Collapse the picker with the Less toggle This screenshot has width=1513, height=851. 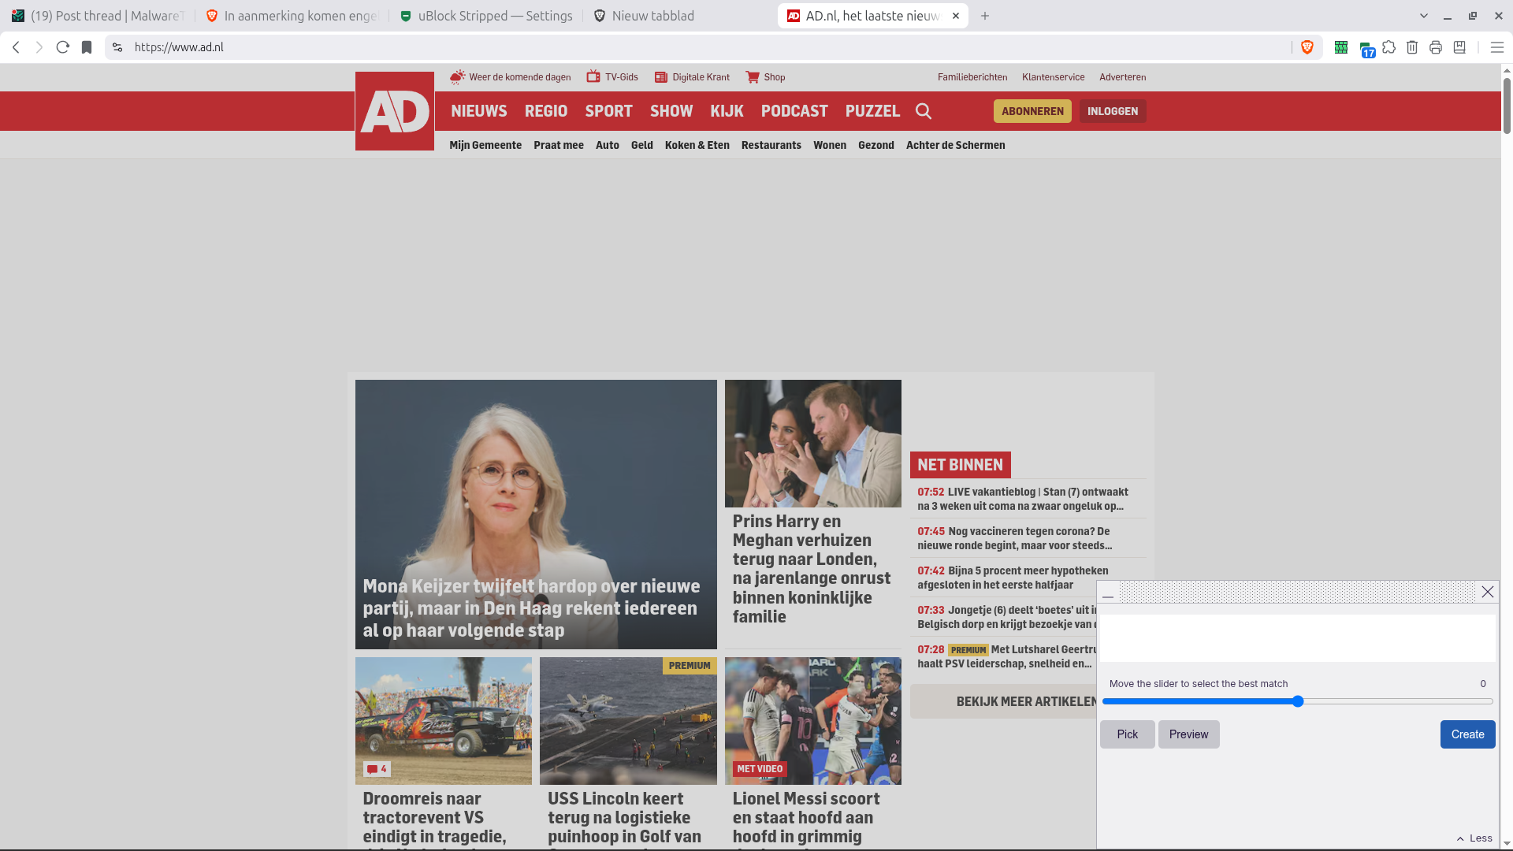coord(1474,838)
